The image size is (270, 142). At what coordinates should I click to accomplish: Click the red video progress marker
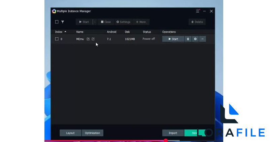pos(166,140)
